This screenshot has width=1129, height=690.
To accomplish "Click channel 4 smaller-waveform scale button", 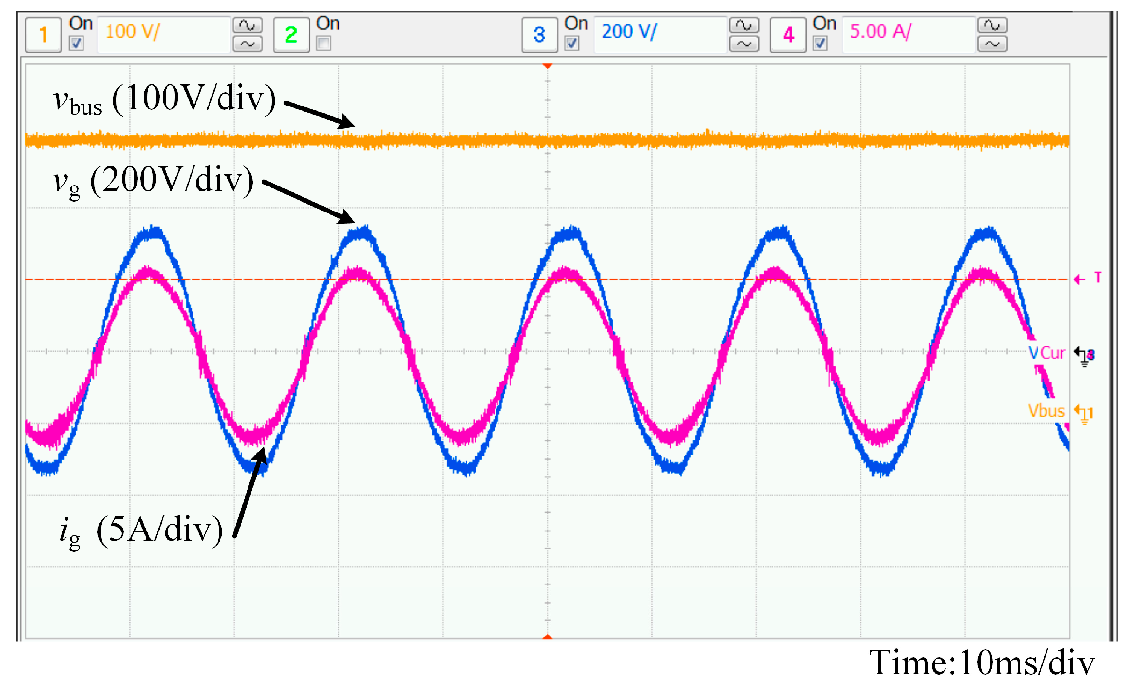I will [991, 44].
